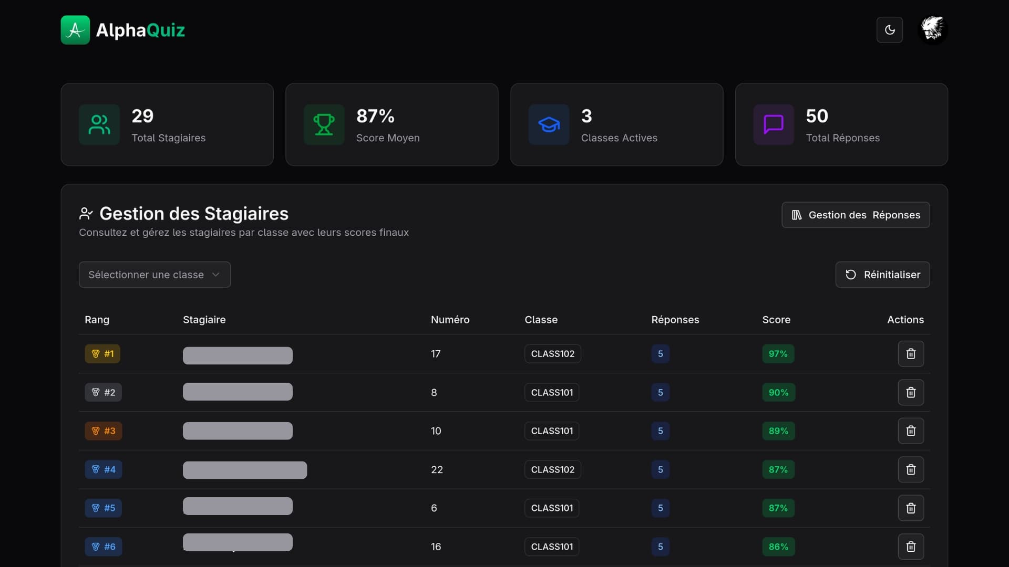Viewport: 1009px width, 567px height.
Task: Click the Total Stagiaires users icon
Action: pos(99,124)
